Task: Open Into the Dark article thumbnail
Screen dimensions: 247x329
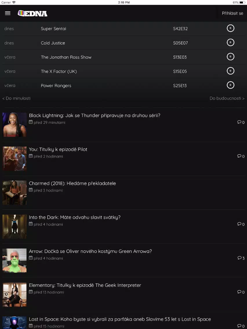Action: (x=14, y=226)
